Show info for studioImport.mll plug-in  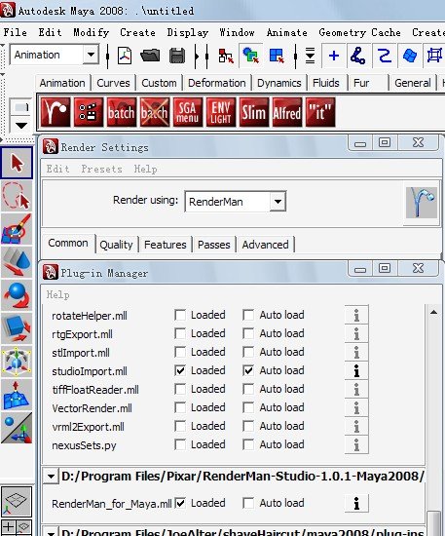(x=356, y=371)
